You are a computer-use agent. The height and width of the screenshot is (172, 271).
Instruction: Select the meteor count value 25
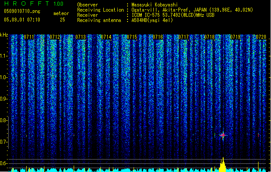[62, 20]
